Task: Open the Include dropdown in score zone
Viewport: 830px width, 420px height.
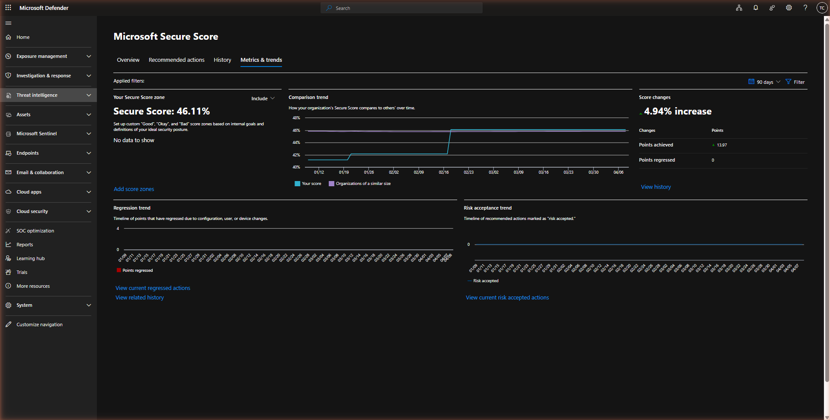Action: tap(263, 99)
